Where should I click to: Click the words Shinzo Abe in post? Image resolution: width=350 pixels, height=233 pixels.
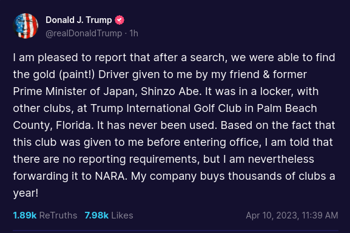click(170, 91)
